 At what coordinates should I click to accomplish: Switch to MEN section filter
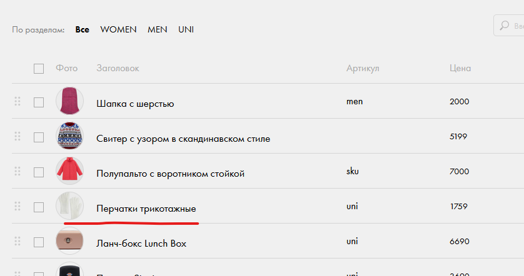click(157, 29)
